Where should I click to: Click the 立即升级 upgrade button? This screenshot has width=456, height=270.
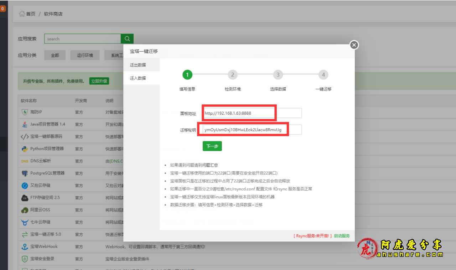[x=99, y=81]
